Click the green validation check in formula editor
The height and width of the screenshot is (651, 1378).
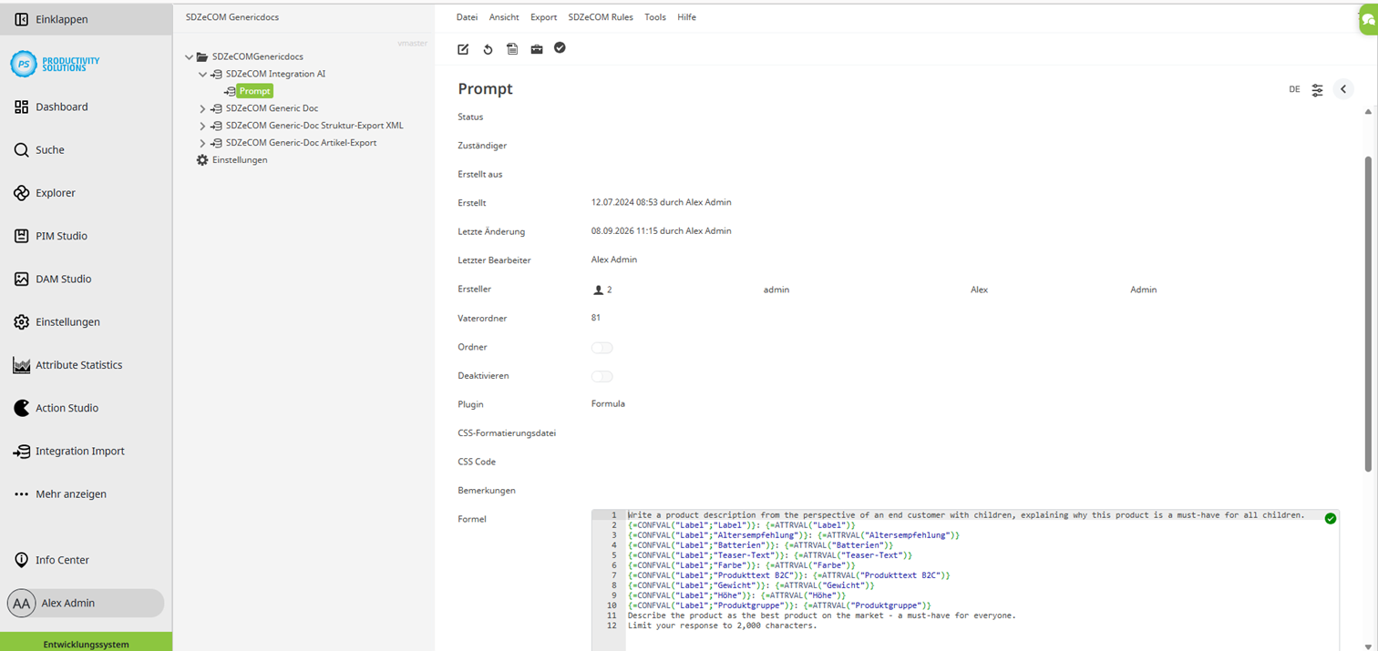click(1331, 518)
